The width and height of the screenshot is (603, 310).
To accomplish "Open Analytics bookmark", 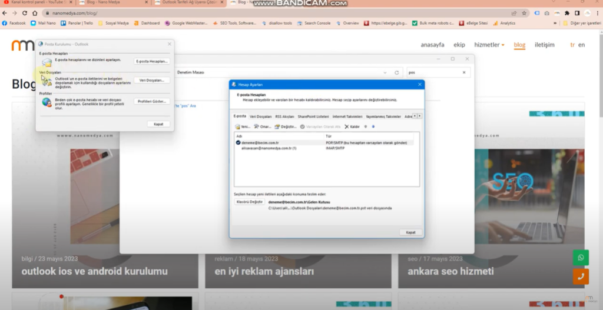I will [x=504, y=23].
